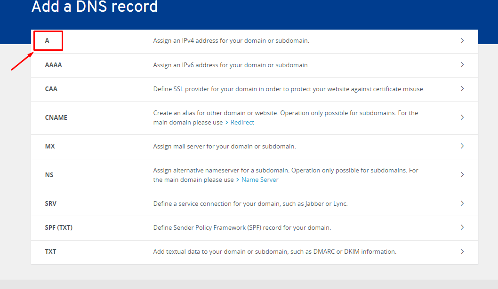The height and width of the screenshot is (289, 498).
Task: Choose the AAAA record type
Action: (x=53, y=65)
